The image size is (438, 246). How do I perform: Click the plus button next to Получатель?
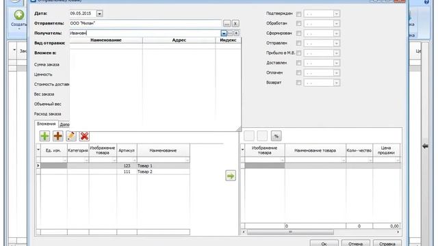pyautogui.click(x=236, y=33)
